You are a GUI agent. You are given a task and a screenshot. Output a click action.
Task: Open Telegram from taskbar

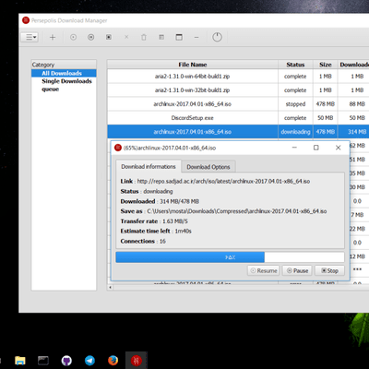click(89, 361)
